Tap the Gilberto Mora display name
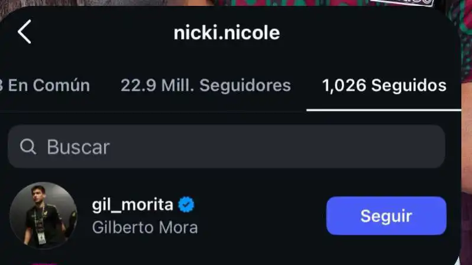The width and height of the screenshot is (472, 265). click(145, 227)
